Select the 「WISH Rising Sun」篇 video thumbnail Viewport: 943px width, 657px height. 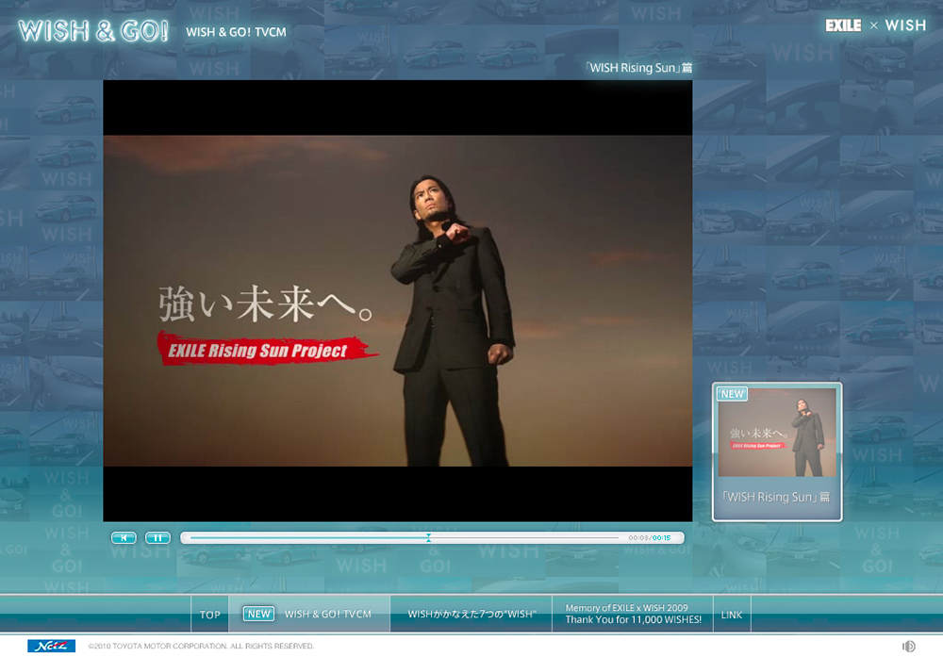point(777,452)
